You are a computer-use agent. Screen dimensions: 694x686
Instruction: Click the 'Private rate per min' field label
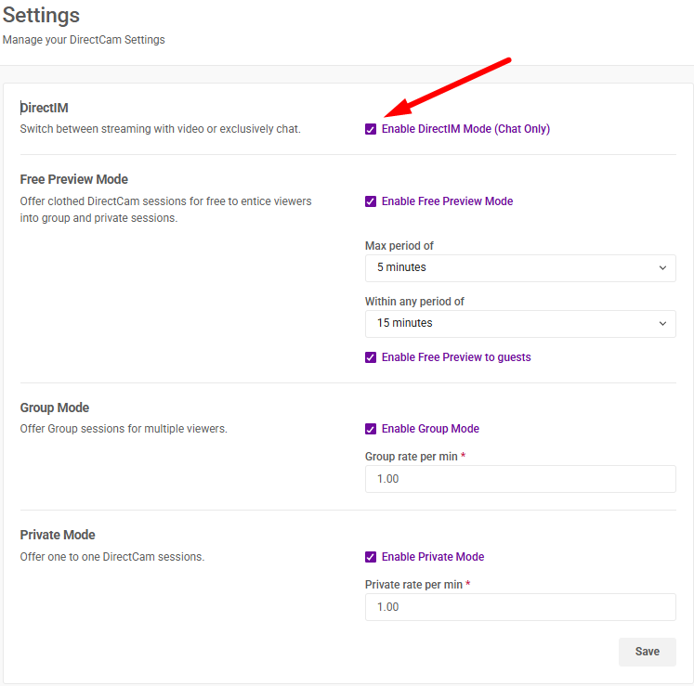[x=414, y=585]
